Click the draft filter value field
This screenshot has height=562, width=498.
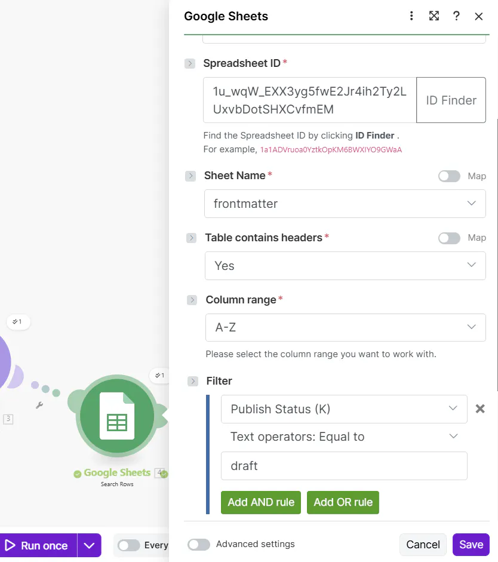344,466
